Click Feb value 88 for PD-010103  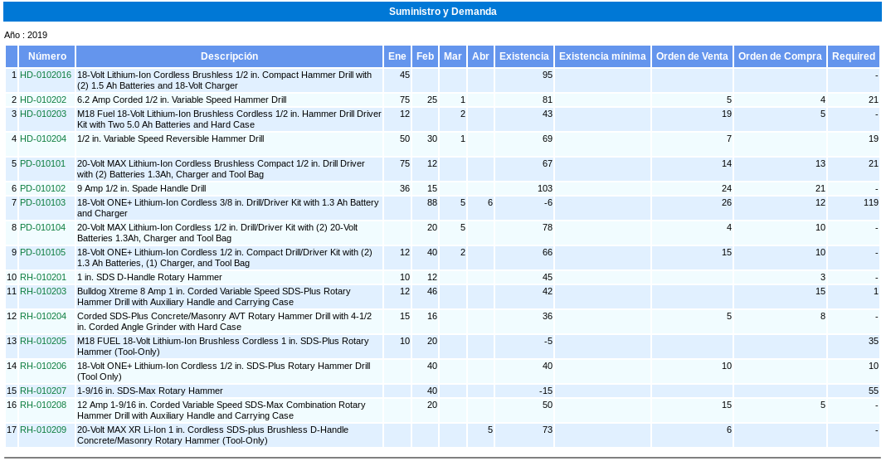(432, 202)
